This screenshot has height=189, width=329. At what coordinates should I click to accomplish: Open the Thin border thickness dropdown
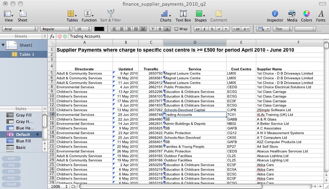point(282,29)
